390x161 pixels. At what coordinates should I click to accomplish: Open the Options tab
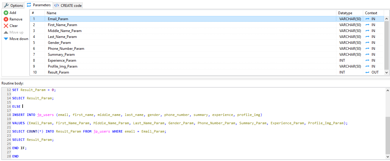tap(13, 5)
